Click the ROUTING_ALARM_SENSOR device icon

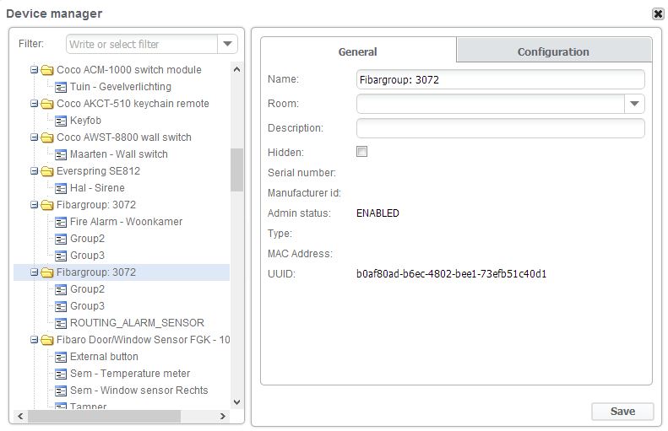(61, 323)
